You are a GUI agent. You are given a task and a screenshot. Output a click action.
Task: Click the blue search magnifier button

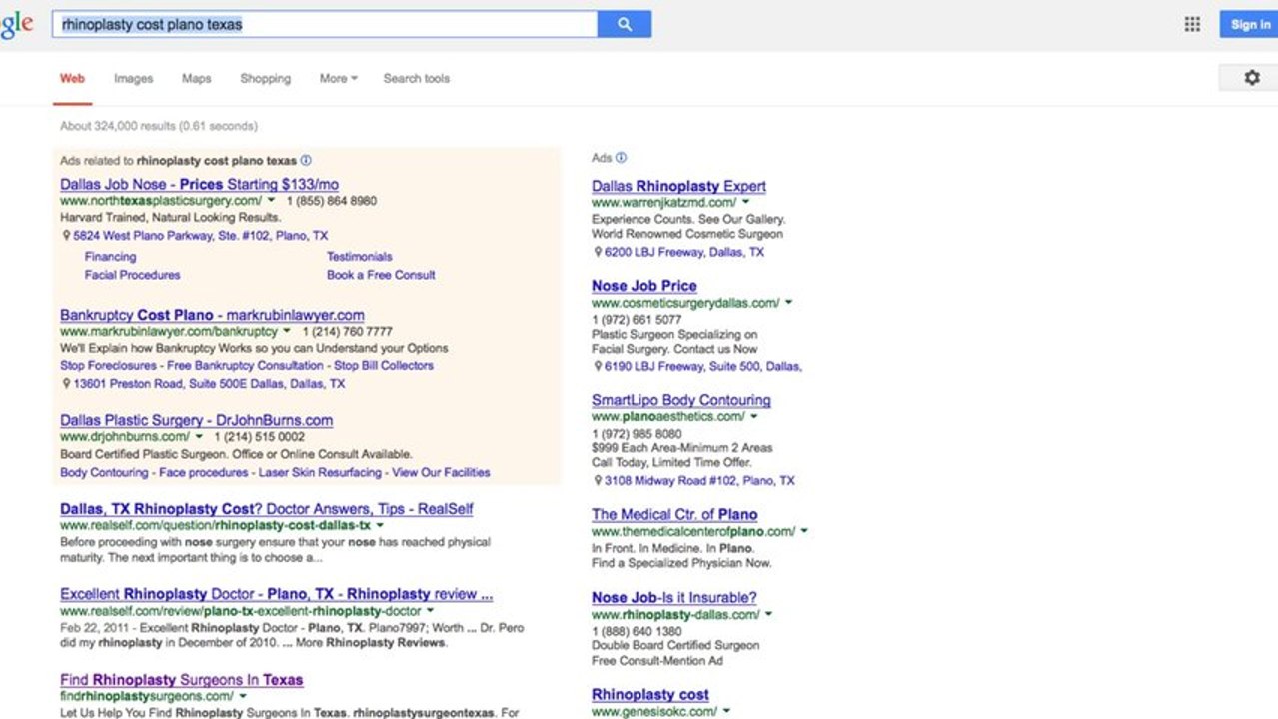(x=625, y=24)
